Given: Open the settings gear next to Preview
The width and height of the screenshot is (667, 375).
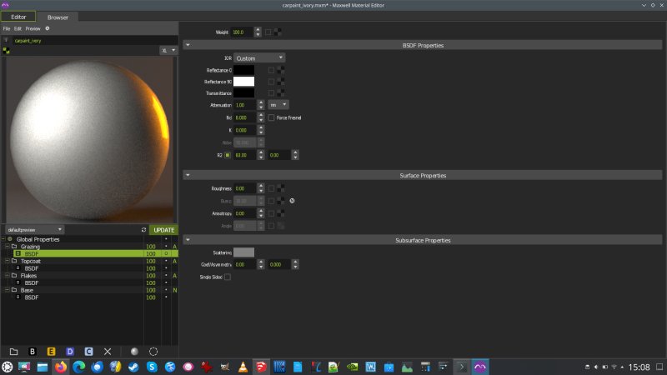Looking at the screenshot, I should click(x=48, y=28).
